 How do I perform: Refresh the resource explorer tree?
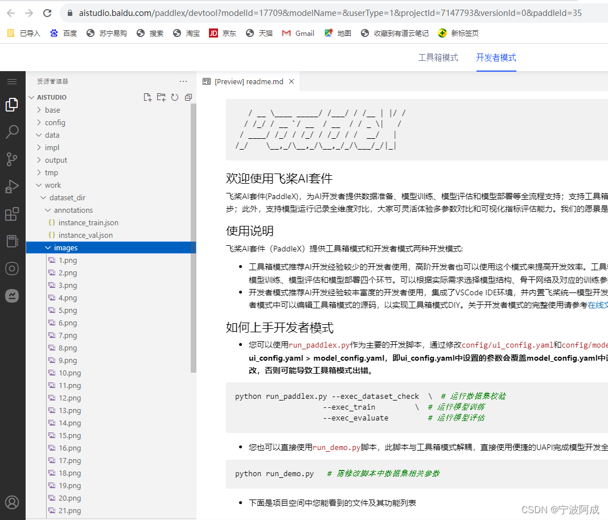click(x=174, y=97)
